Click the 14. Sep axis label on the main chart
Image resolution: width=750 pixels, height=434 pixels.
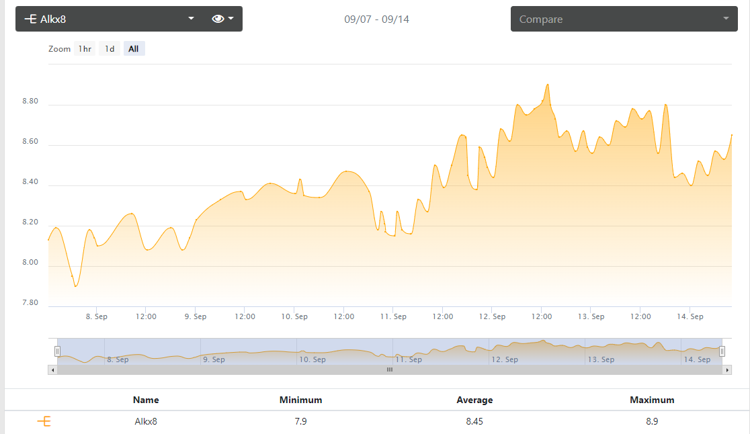click(x=690, y=316)
